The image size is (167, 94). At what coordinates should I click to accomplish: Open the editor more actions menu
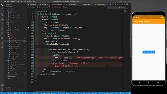129,4
